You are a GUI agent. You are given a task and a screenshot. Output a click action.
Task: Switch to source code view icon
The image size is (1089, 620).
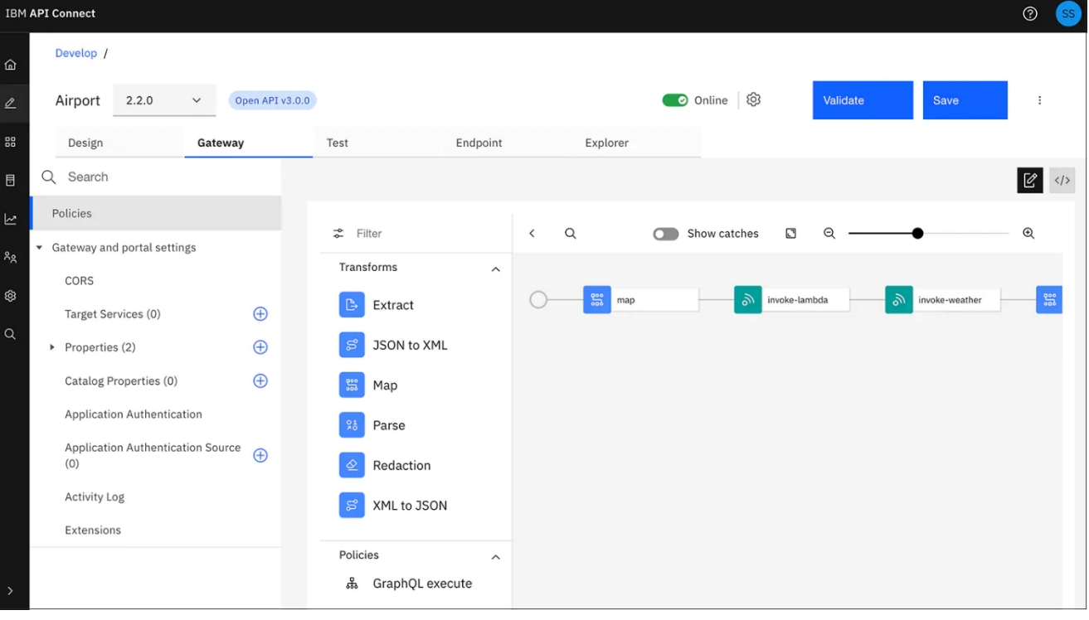(x=1062, y=181)
